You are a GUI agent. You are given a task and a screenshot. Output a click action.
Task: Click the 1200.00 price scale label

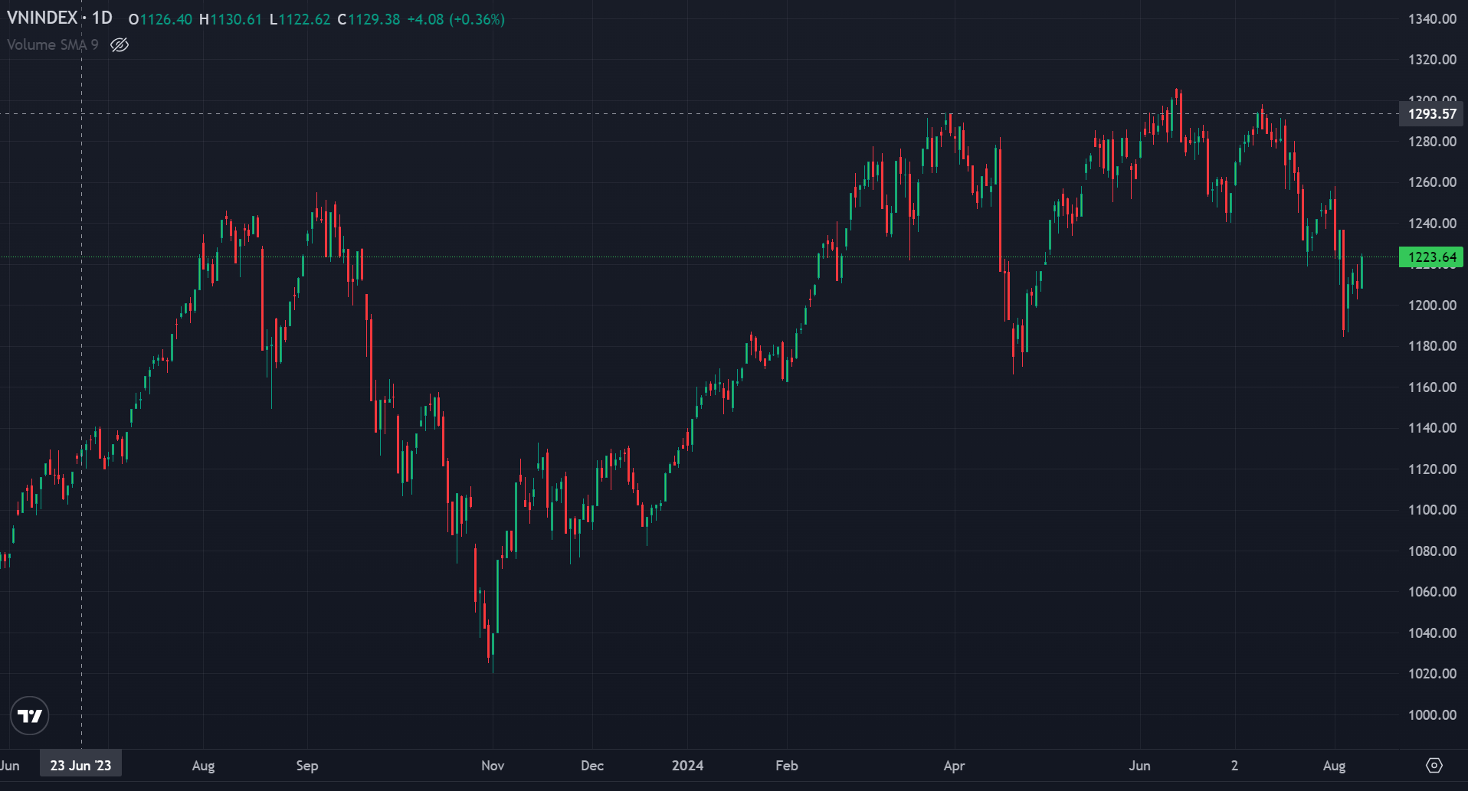tap(1432, 306)
